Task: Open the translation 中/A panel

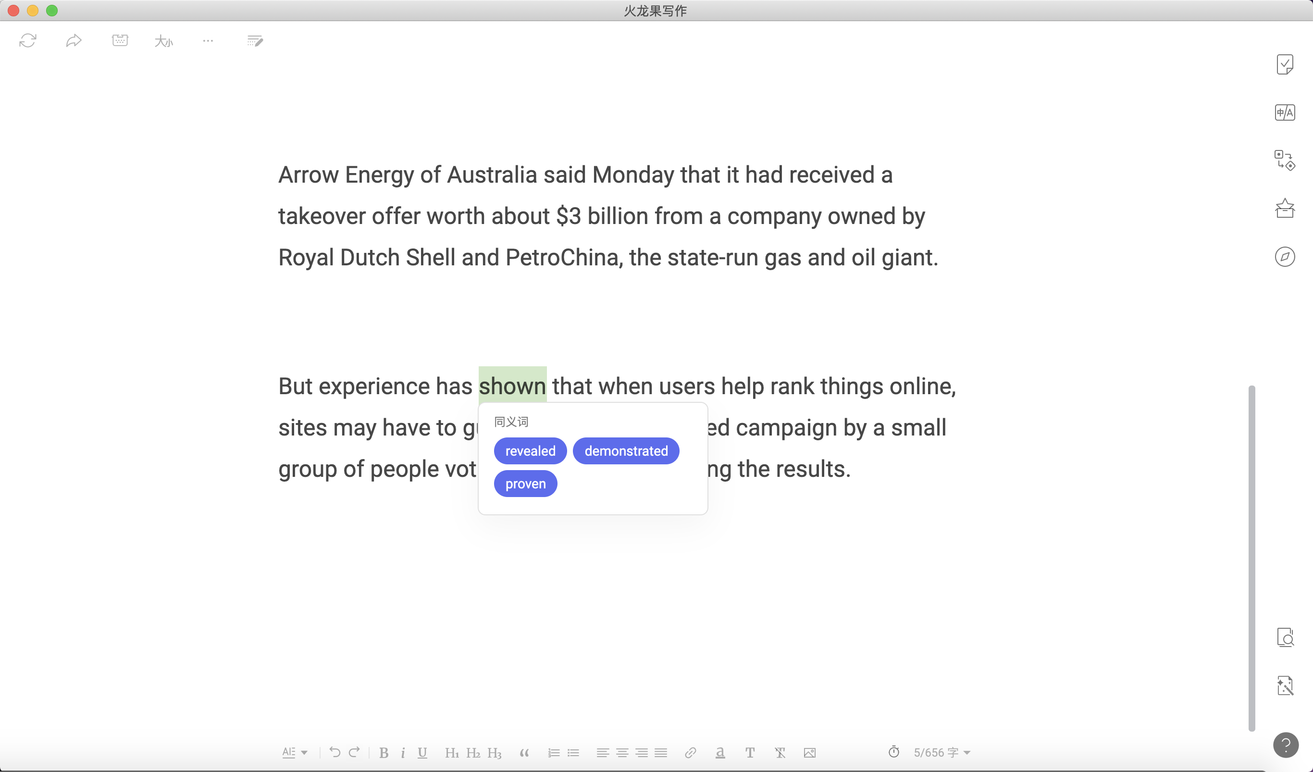Action: click(x=1284, y=112)
